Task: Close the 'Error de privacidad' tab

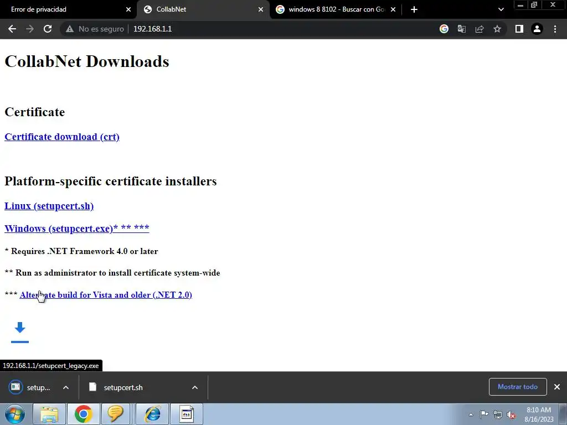Action: [128, 9]
